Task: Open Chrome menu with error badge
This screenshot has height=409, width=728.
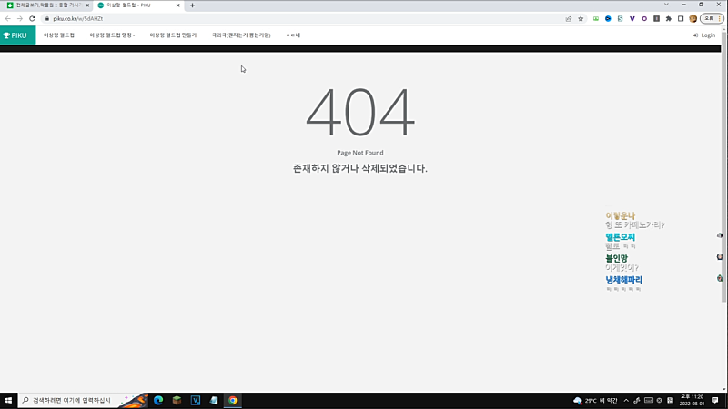Action: coord(712,18)
